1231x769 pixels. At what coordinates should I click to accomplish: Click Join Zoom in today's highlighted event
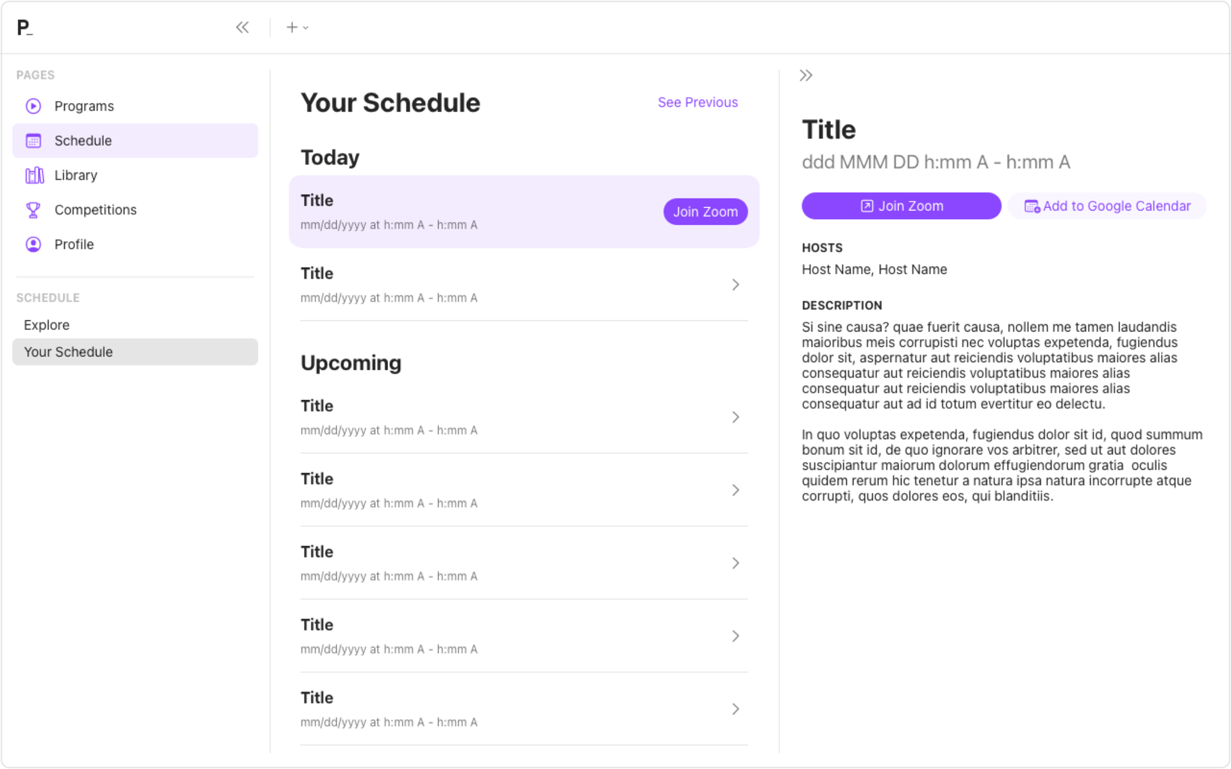(705, 211)
